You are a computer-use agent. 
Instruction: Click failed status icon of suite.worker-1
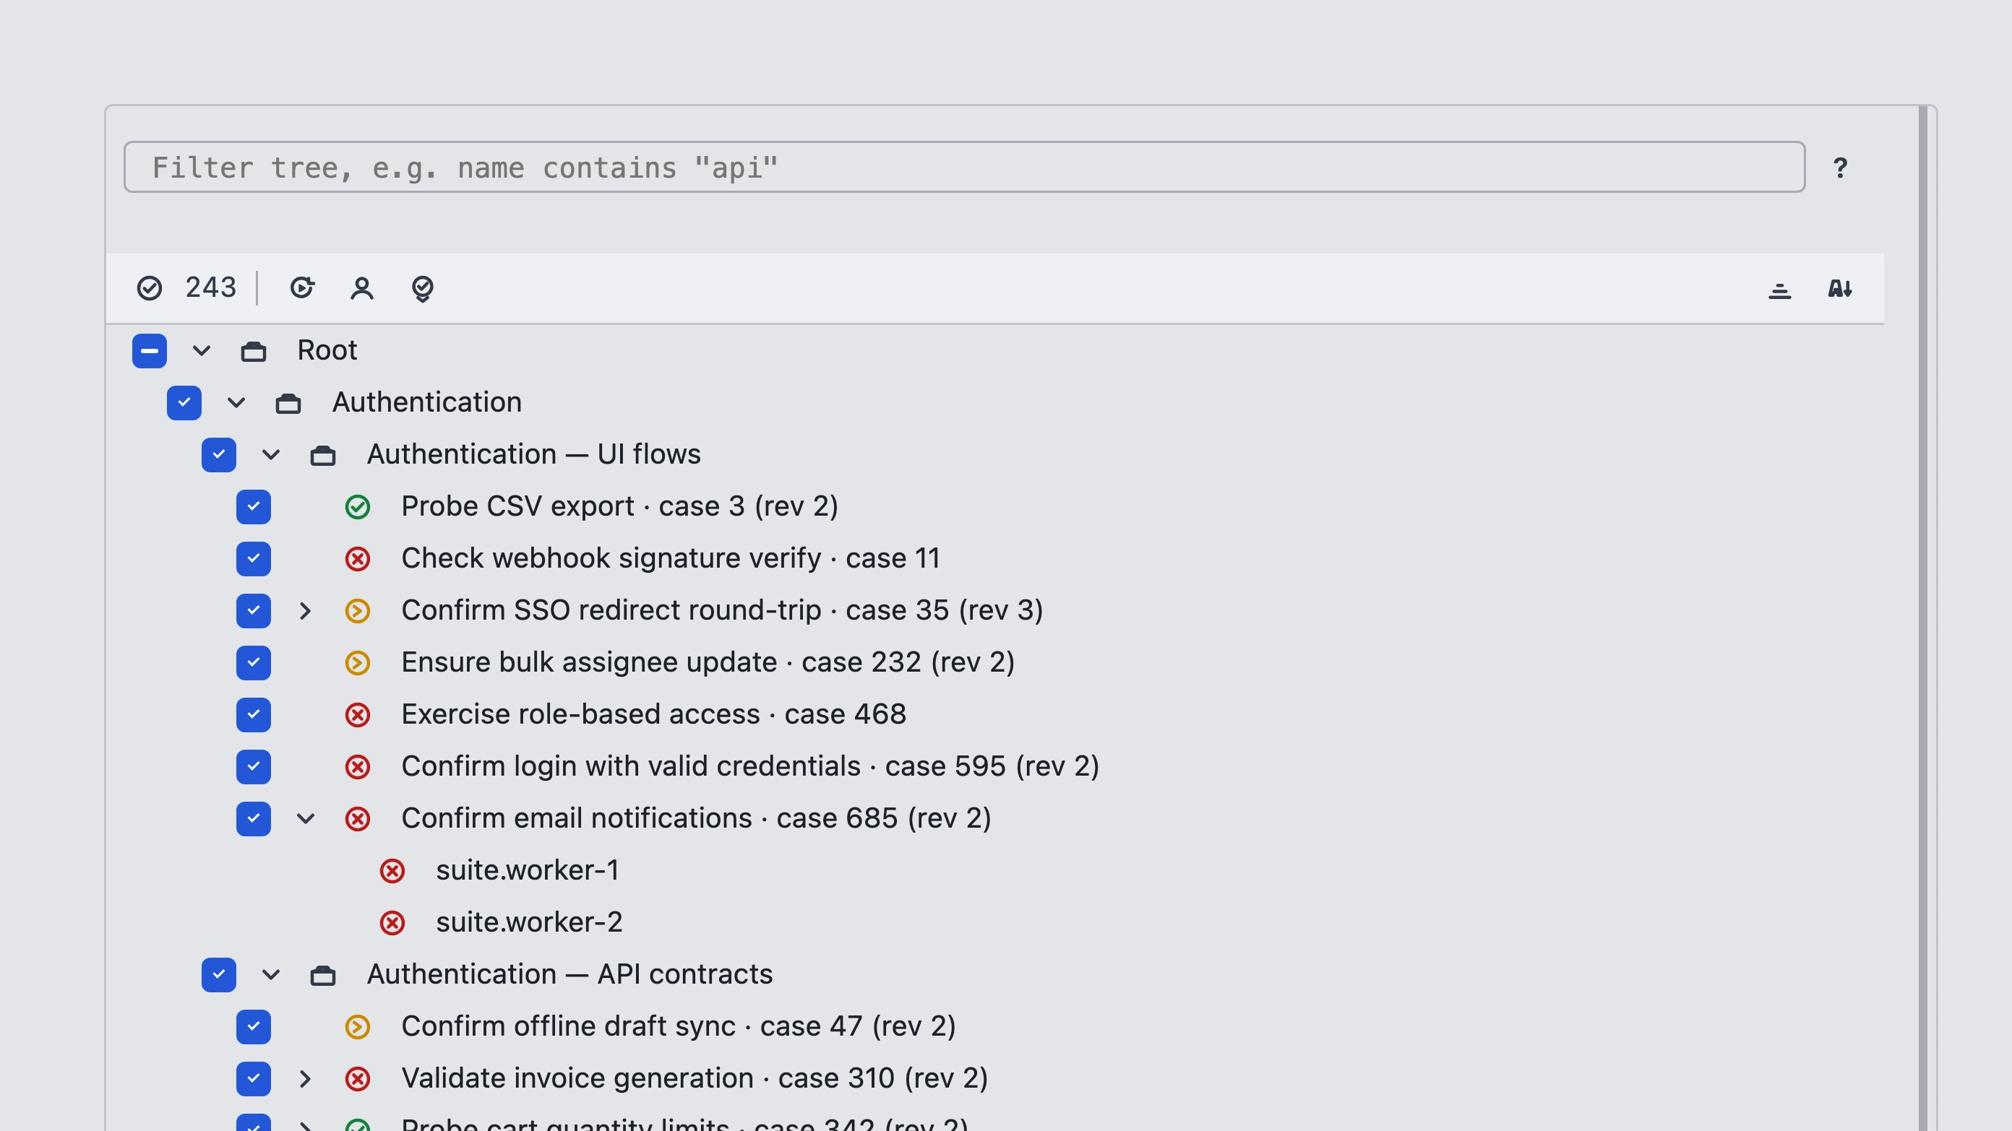(392, 870)
